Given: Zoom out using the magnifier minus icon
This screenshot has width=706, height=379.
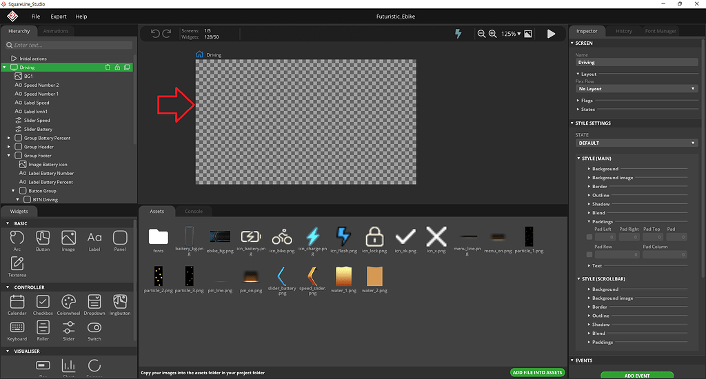Looking at the screenshot, I should click(481, 34).
